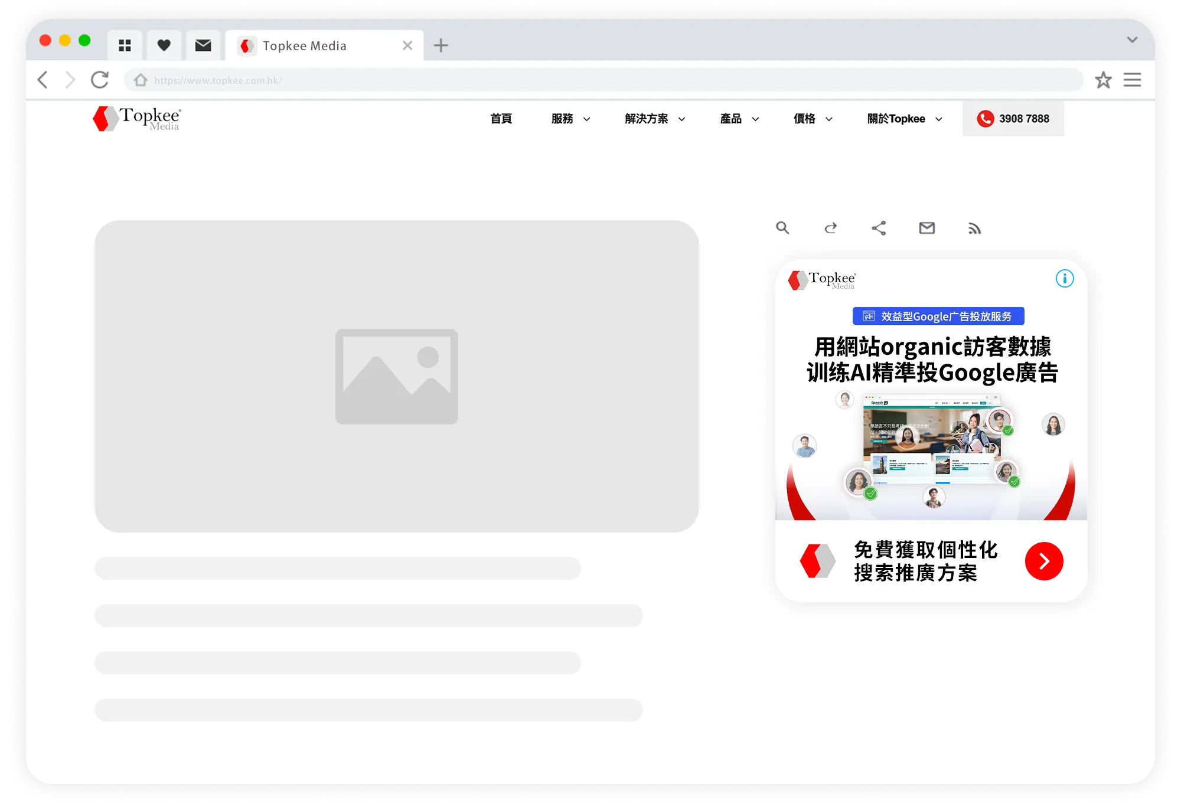The width and height of the screenshot is (1181, 803).
Task: Click the forward arrow icon
Action: click(x=831, y=228)
